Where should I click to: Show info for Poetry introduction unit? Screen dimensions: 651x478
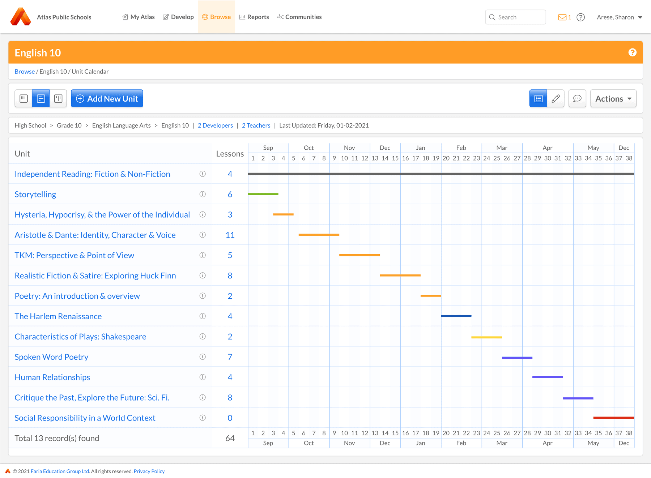(203, 296)
